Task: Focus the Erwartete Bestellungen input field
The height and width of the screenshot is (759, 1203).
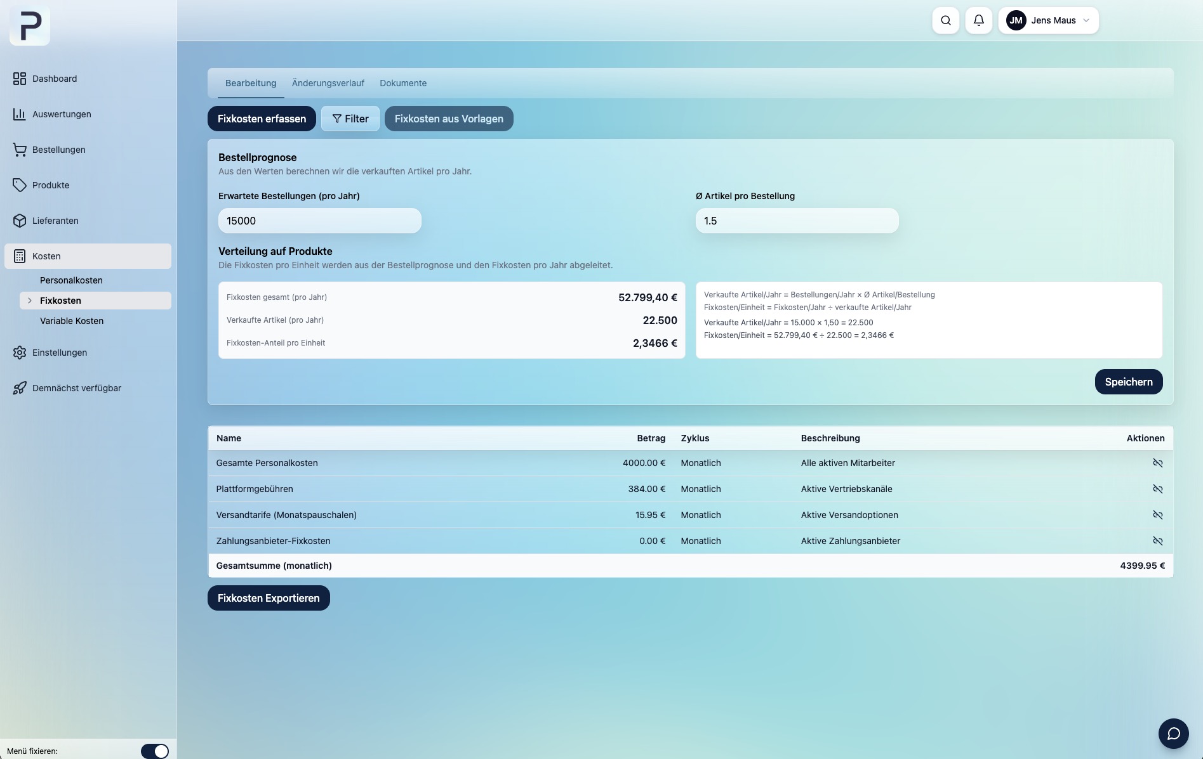Action: [x=319, y=221]
